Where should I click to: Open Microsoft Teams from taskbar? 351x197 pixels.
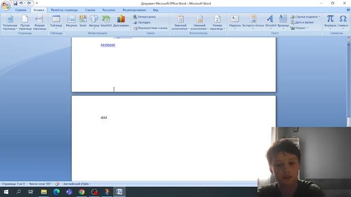[69, 192]
